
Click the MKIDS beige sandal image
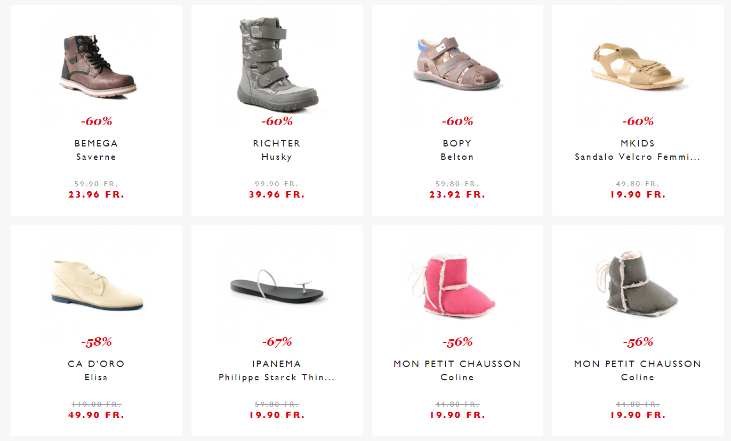click(638, 67)
